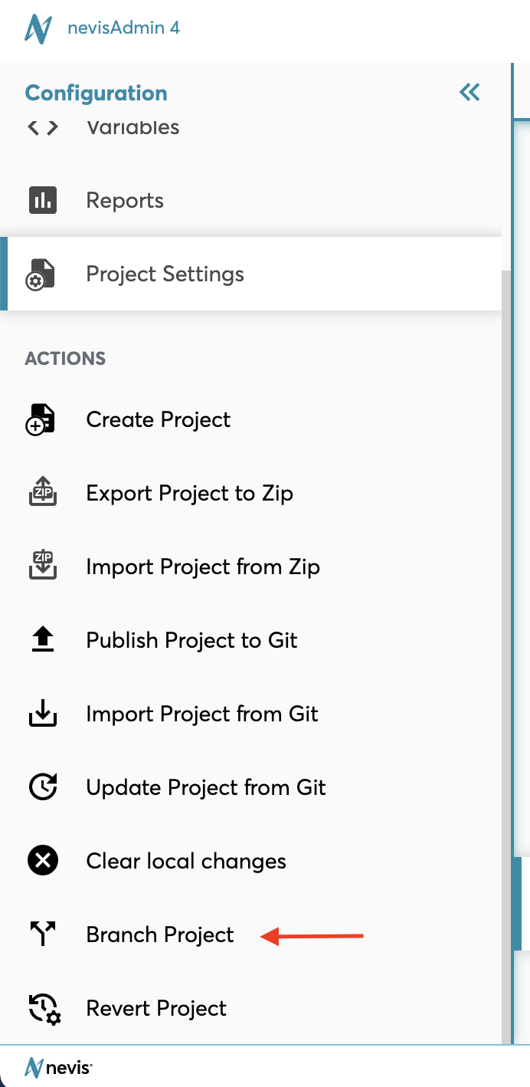The height and width of the screenshot is (1087, 530).
Task: Open the Reports bar chart icon
Action: point(43,201)
